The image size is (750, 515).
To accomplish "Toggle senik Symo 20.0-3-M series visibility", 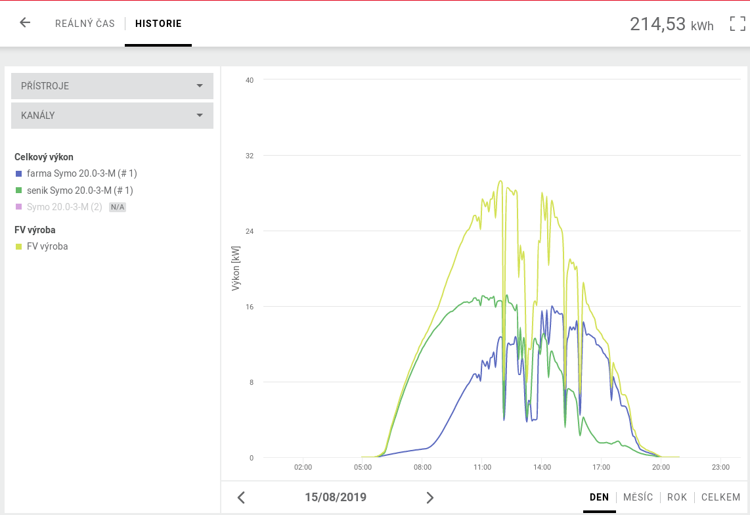I will (x=79, y=190).
